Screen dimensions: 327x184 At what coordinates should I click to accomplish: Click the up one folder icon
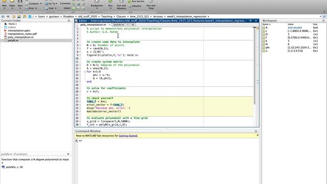tap(14, 16)
